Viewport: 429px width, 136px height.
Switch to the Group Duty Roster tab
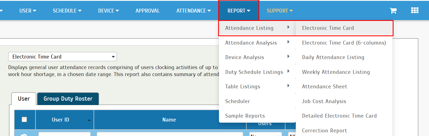coord(68,99)
